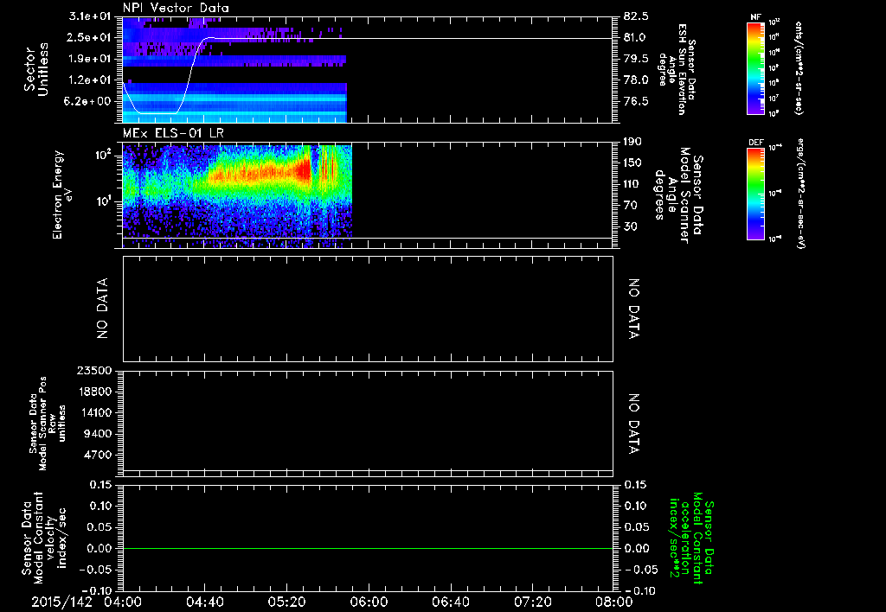Click the "18800" scanner position tick

[x=95, y=392]
